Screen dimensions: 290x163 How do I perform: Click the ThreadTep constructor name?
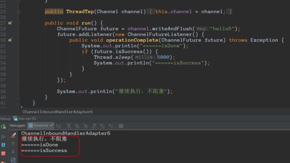(x=80, y=12)
